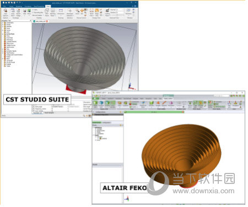Select 2D/3D Results in CST tree
248x207 pixels.
[x=10, y=62]
